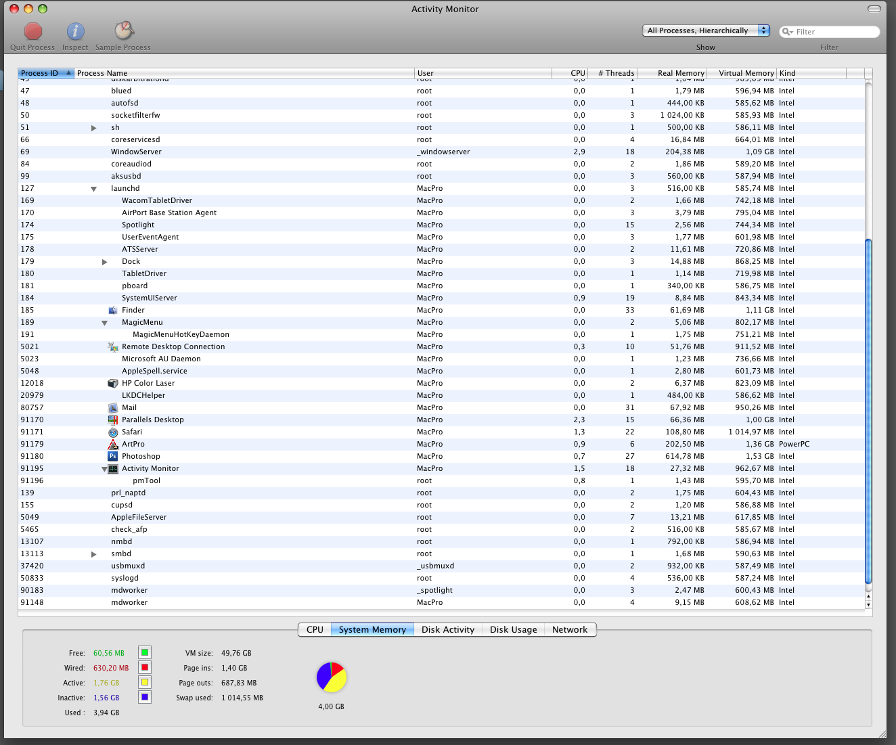
Task: Select the Photoshop Ps icon
Action: [x=113, y=456]
